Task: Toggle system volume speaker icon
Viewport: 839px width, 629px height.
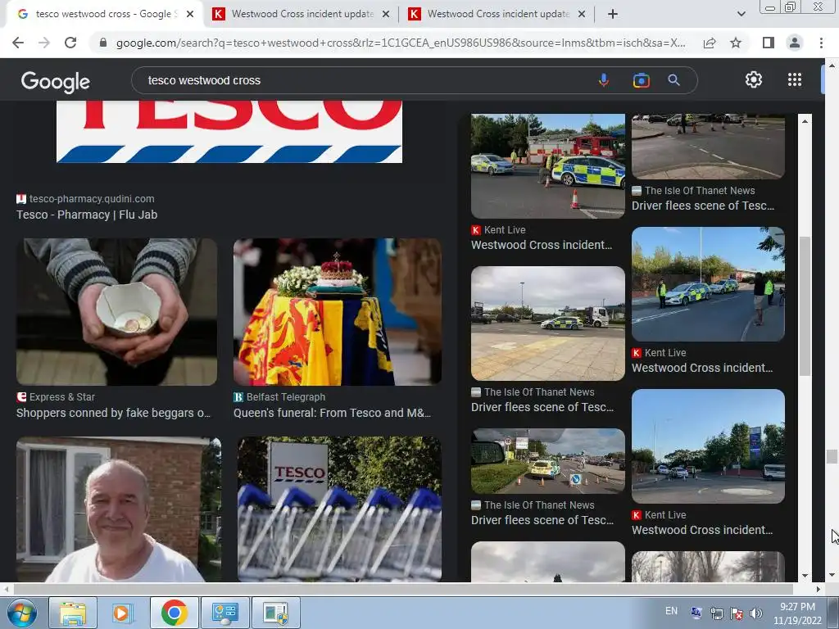Action: tap(756, 613)
